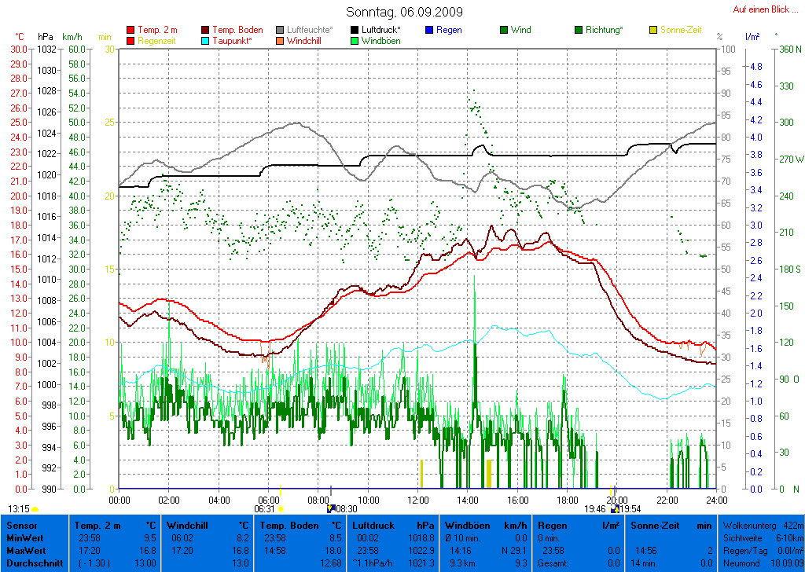
Task: Click the dark red Temp. Boden legend square
Action: point(206,31)
